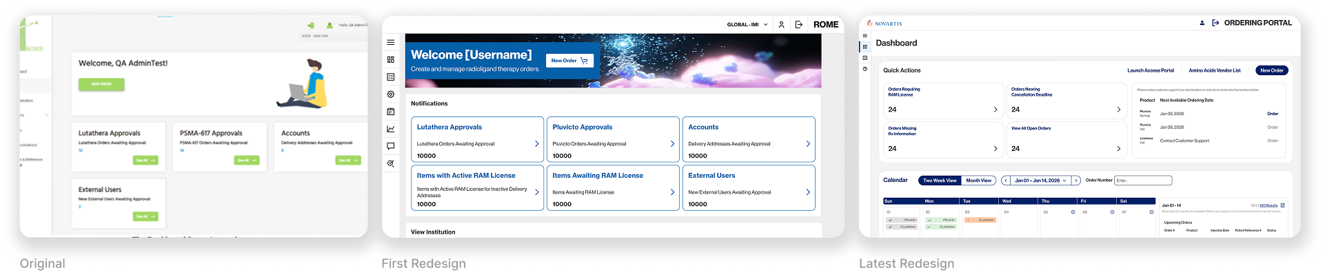Open the Launch Access Portal link
The height and width of the screenshot is (277, 1325).
pos(1151,70)
